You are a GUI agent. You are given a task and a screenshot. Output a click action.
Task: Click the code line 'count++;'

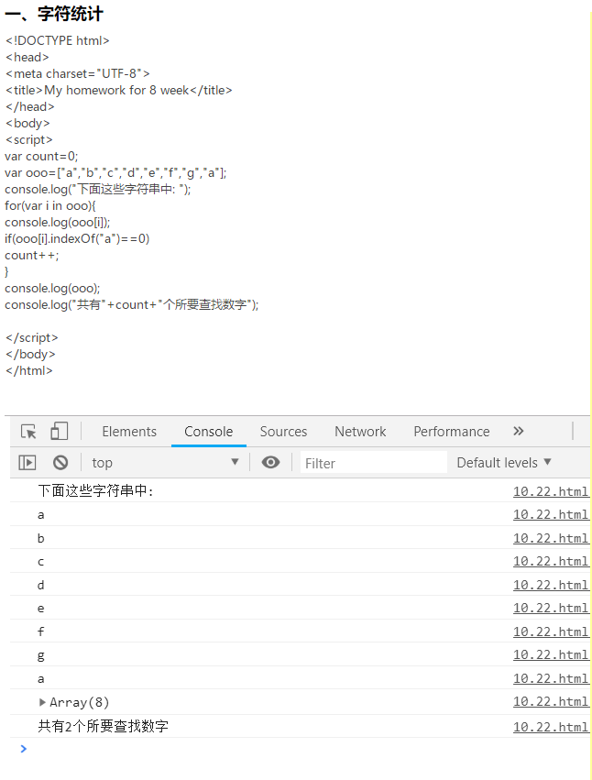32,255
